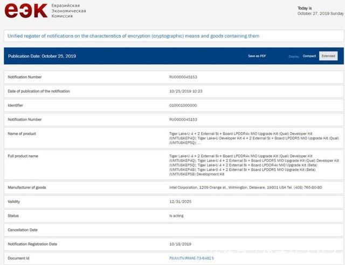Switch to Compact display mode

click(x=309, y=56)
